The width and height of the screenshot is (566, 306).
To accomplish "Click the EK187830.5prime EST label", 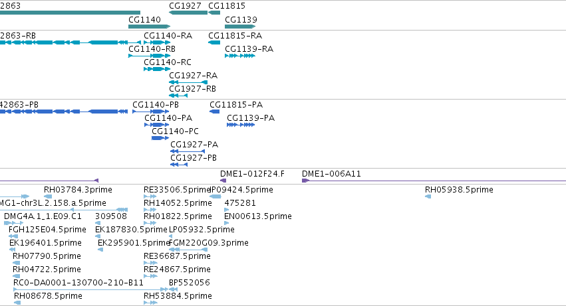I will click(x=131, y=230).
